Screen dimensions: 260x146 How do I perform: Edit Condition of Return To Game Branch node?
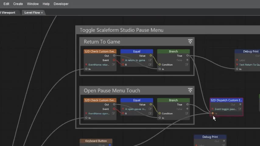pos(187,64)
